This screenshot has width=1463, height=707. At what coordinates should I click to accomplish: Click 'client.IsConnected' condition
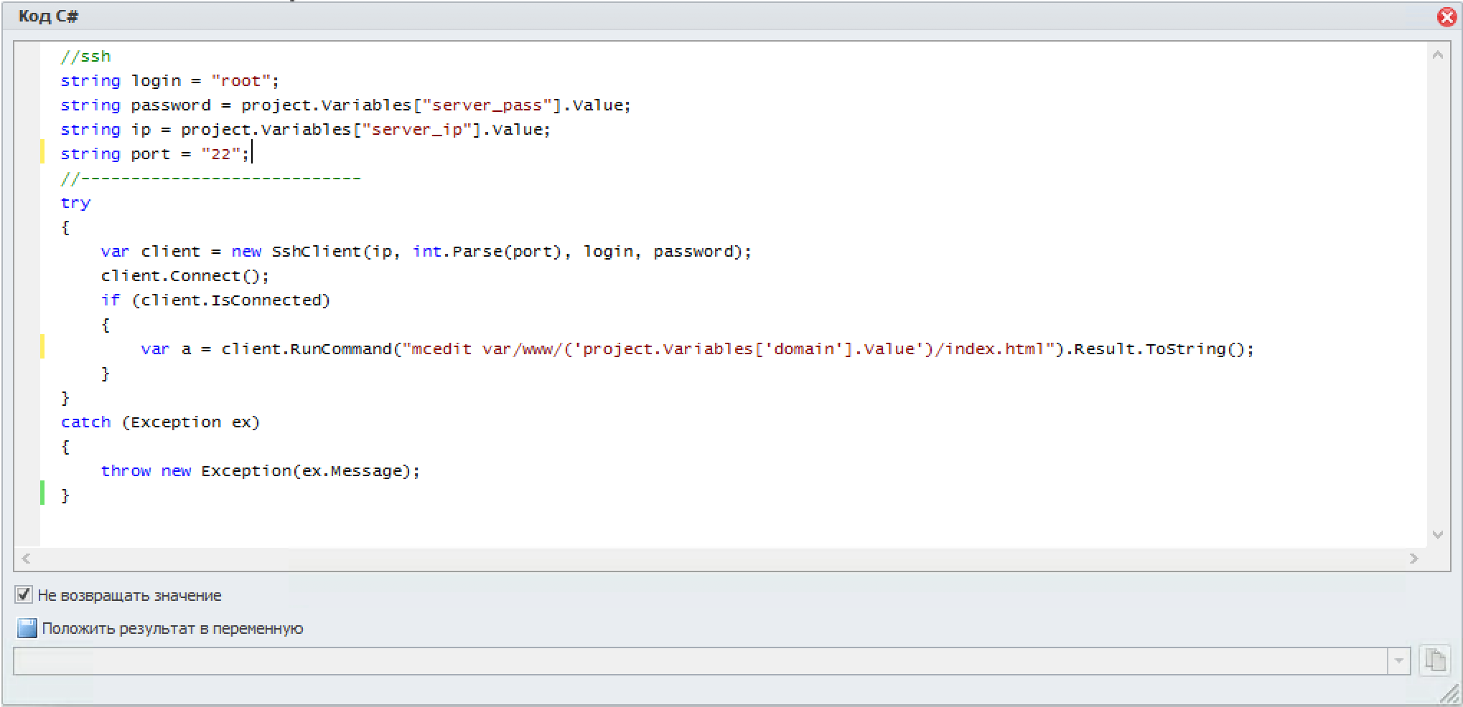coord(231,300)
